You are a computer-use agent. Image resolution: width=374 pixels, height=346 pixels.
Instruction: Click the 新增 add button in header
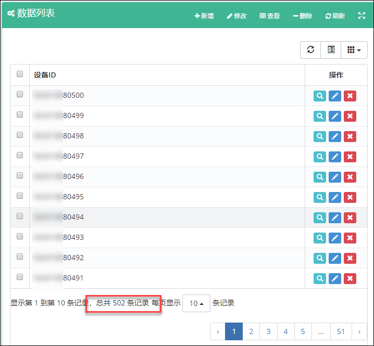pyautogui.click(x=204, y=16)
